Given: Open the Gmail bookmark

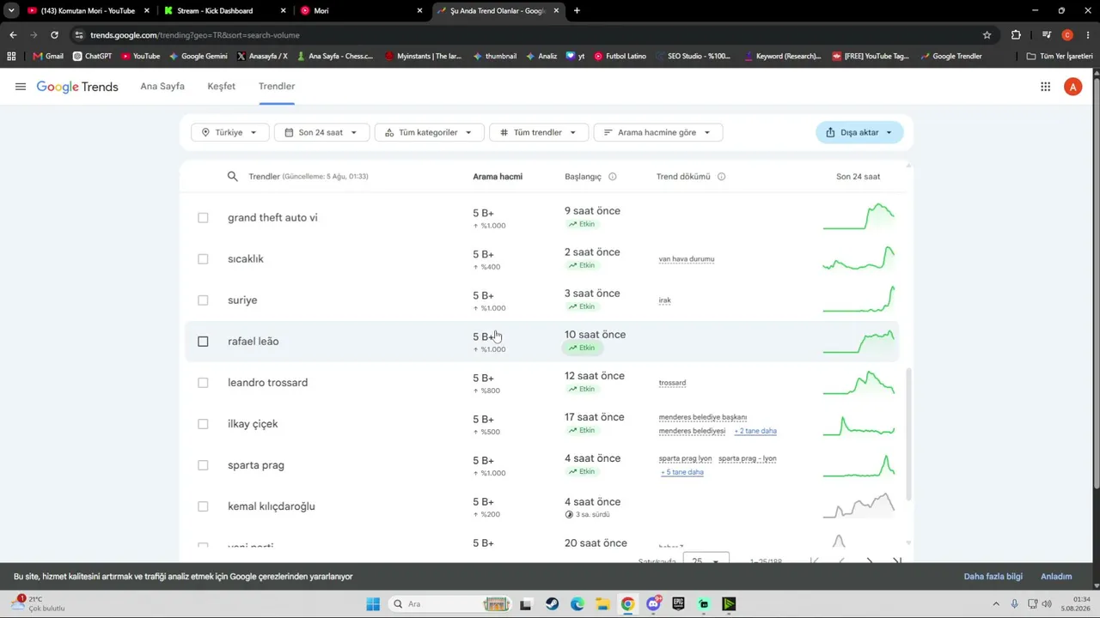Looking at the screenshot, I should (48, 56).
